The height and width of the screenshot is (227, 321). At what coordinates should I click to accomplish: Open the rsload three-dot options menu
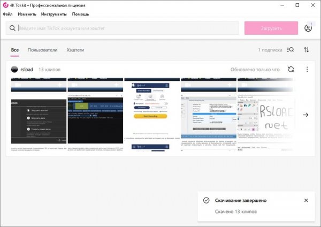(x=307, y=69)
